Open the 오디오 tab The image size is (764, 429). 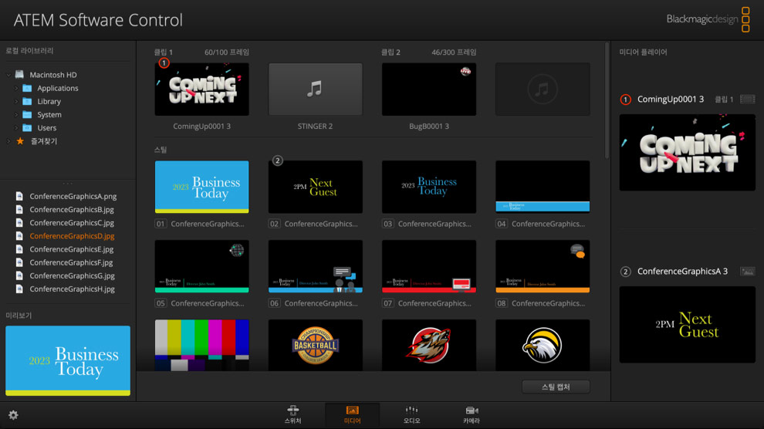coord(411,414)
